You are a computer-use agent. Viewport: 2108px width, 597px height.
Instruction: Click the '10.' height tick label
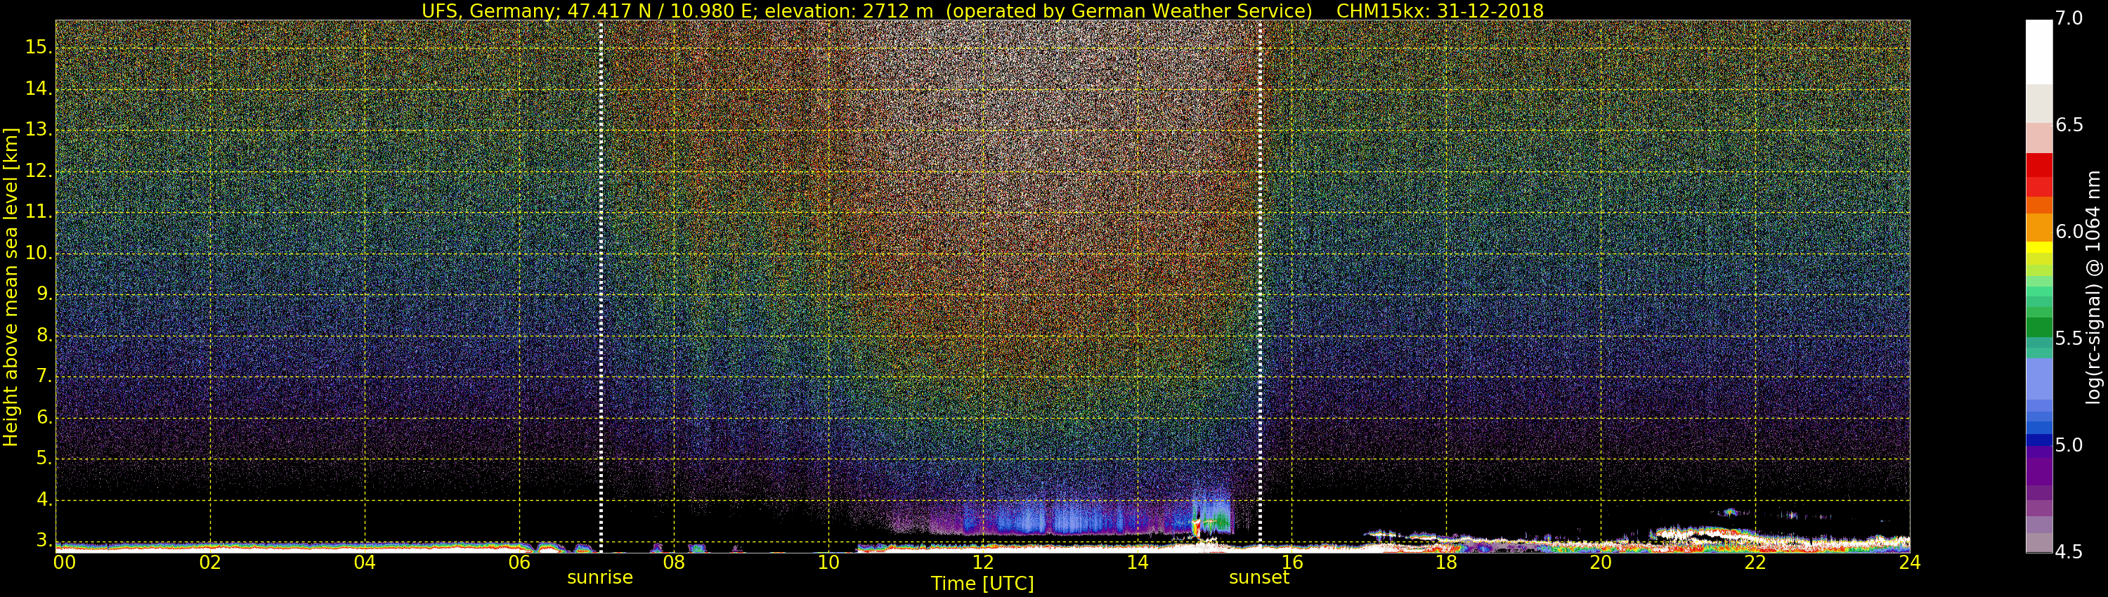tap(39, 254)
